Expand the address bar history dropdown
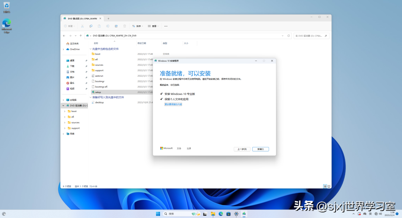Image resolution: width=402 pixels, height=218 pixels. [x=283, y=36]
